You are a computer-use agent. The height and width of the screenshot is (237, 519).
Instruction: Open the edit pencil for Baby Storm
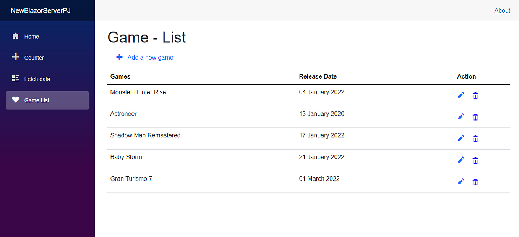point(461,160)
